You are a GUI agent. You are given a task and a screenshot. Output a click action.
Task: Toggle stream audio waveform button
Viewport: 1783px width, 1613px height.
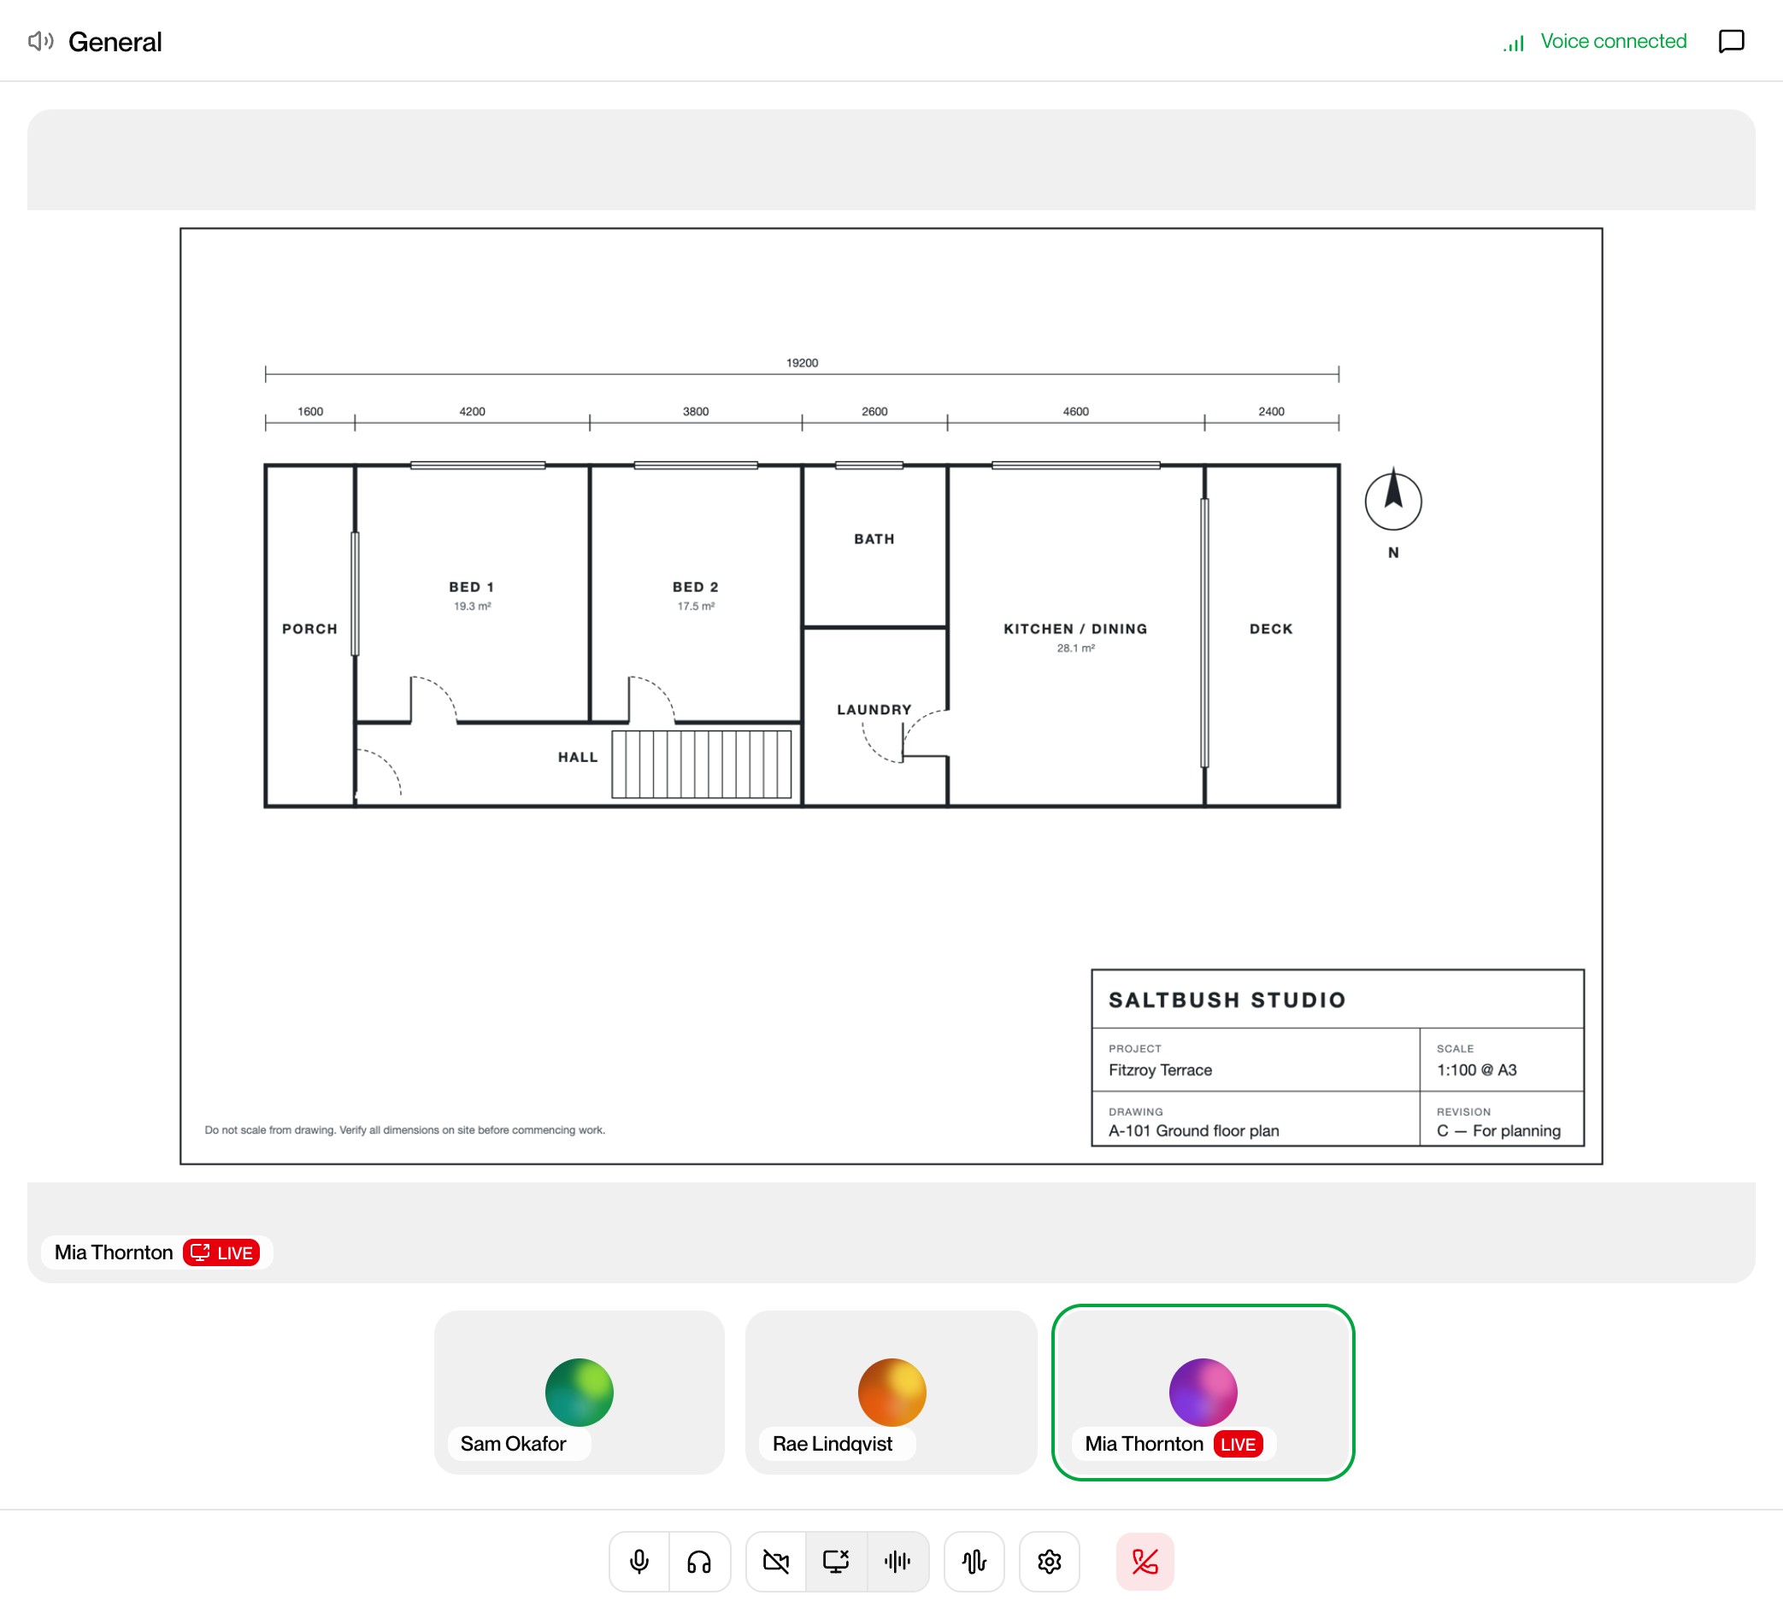coord(897,1561)
